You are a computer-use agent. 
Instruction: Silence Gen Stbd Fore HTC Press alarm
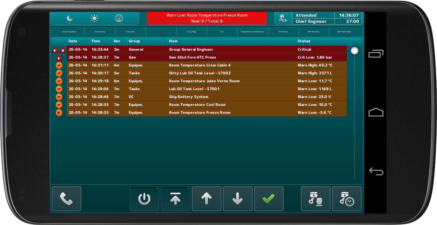(59, 58)
